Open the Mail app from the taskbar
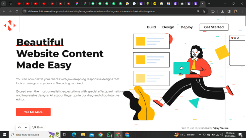This screenshot has height=138, width=246. pos(92,134)
